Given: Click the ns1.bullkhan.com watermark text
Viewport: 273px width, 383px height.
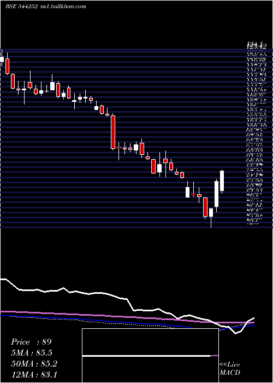Looking at the screenshot, I should pos(63,7).
